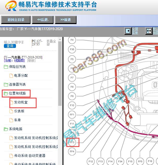Screen dimensions: 158x165
Task: Click the 刷新 refresh link
Action: tap(31, 60)
